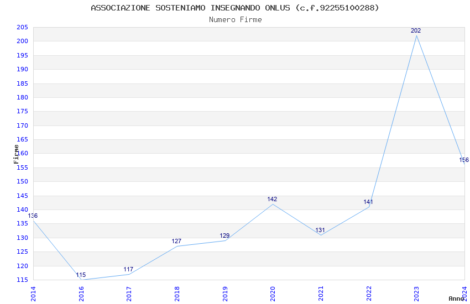Click the y-axis value 180
Screen dimensions: 470x304
click(22, 97)
